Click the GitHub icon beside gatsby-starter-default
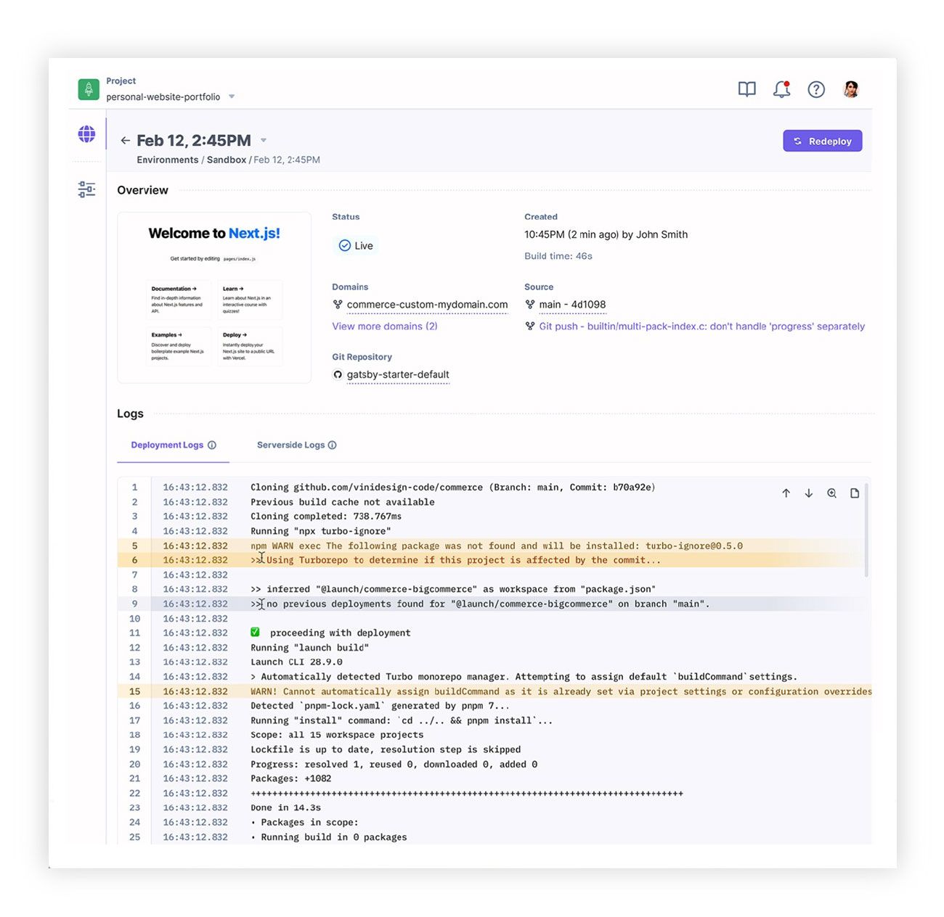944x917 pixels. [338, 375]
